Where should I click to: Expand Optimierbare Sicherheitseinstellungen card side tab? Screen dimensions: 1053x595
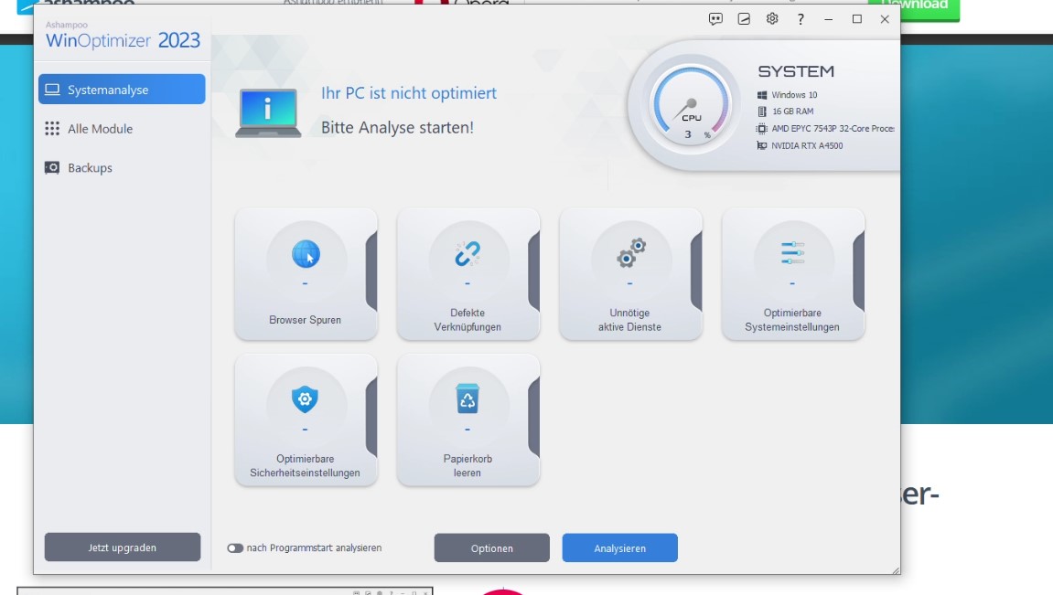(371, 417)
